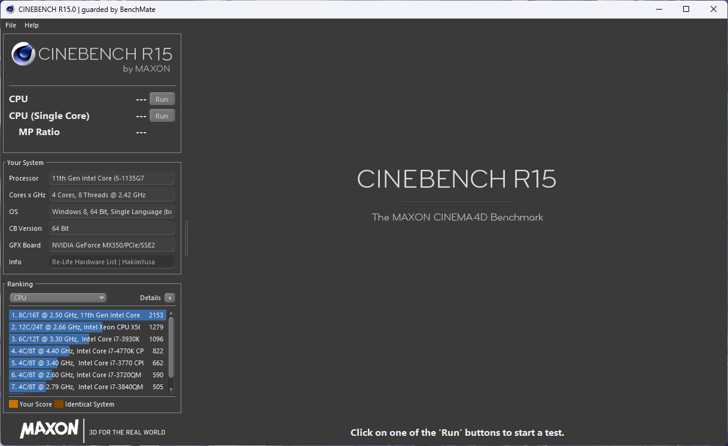The width and height of the screenshot is (728, 446).
Task: Click the OS field showing Windows 8
Action: [x=112, y=212]
